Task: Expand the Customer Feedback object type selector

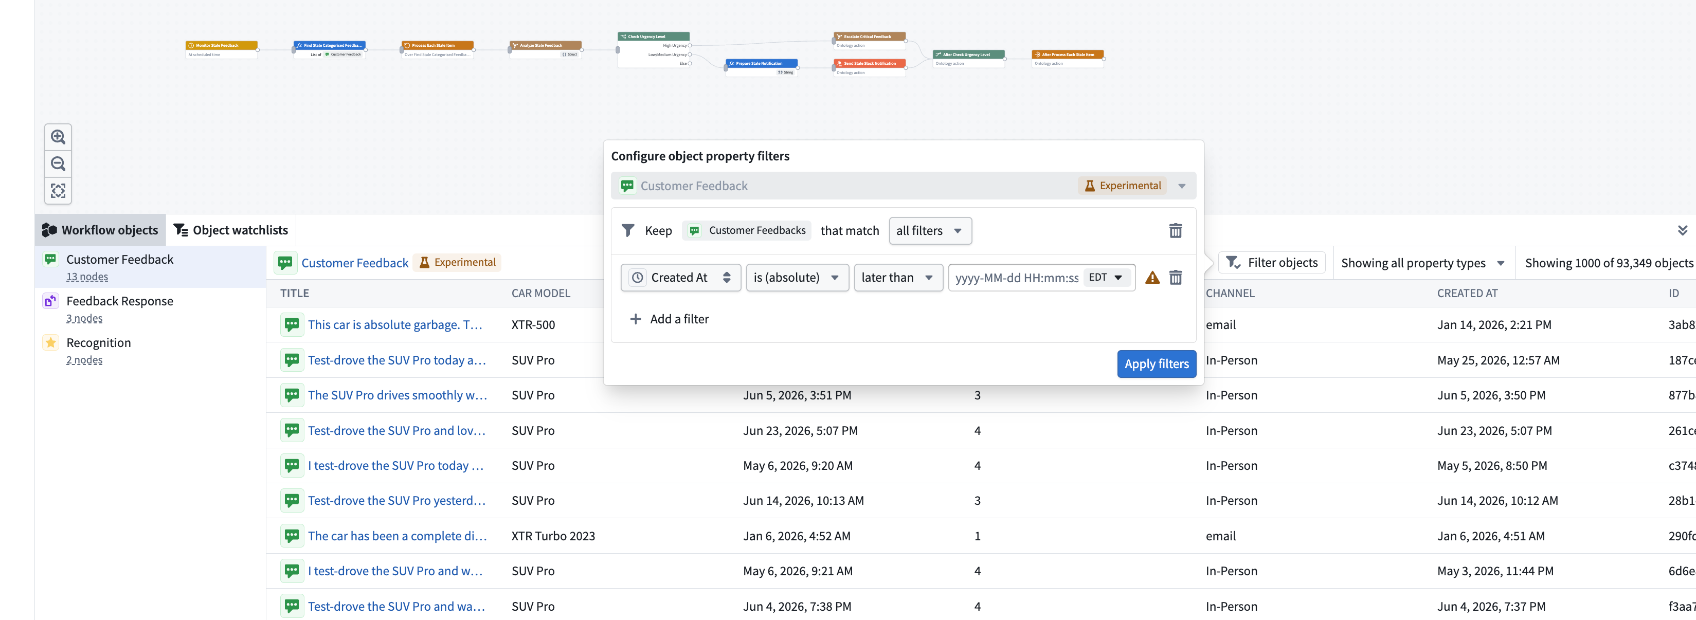Action: 903,186
